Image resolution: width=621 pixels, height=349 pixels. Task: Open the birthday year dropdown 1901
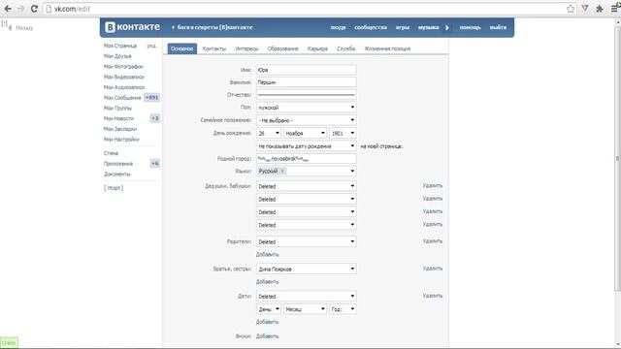pos(343,134)
